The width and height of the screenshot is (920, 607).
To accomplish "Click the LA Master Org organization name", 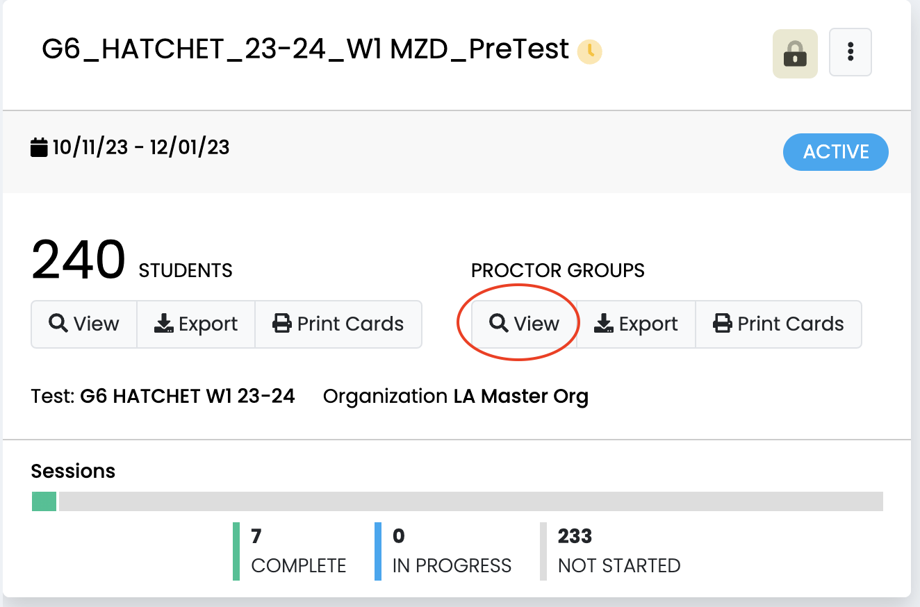I will [x=520, y=397].
